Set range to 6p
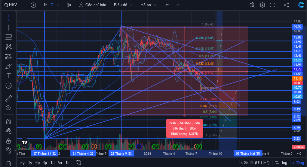The height and width of the screenshot is (167, 307). point(38,163)
